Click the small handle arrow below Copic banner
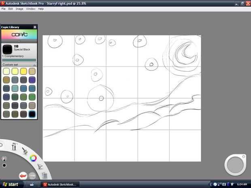Image resolution: width=251 pixels, height=188 pixels. tap(19, 41)
